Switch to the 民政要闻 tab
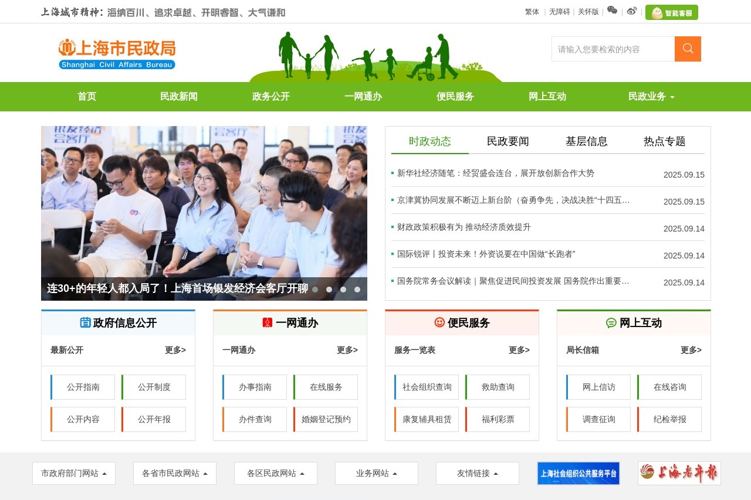751x500 pixels. 507,141
